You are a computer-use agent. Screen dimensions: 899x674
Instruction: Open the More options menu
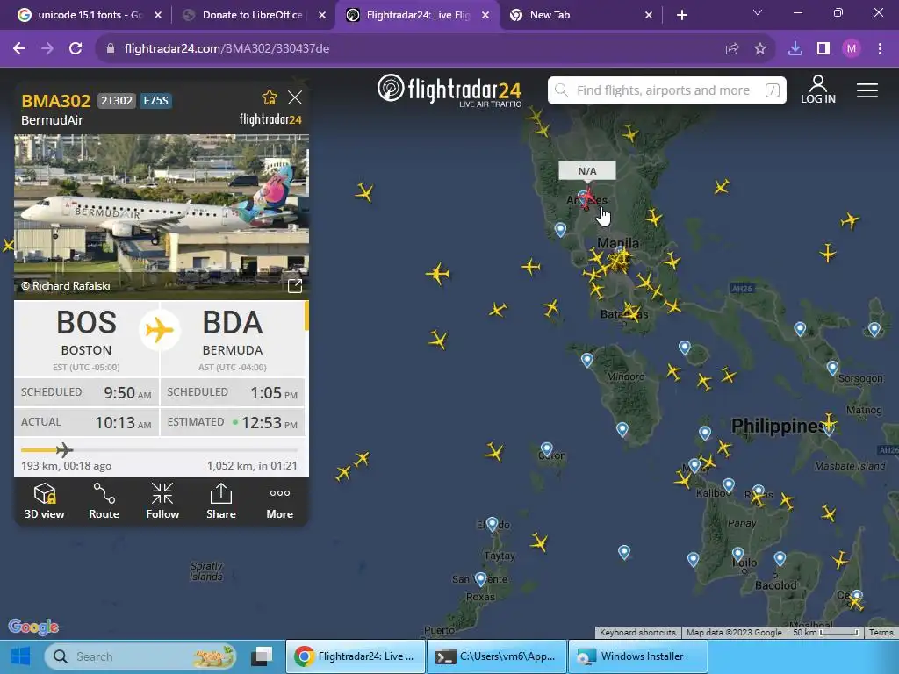point(280,501)
